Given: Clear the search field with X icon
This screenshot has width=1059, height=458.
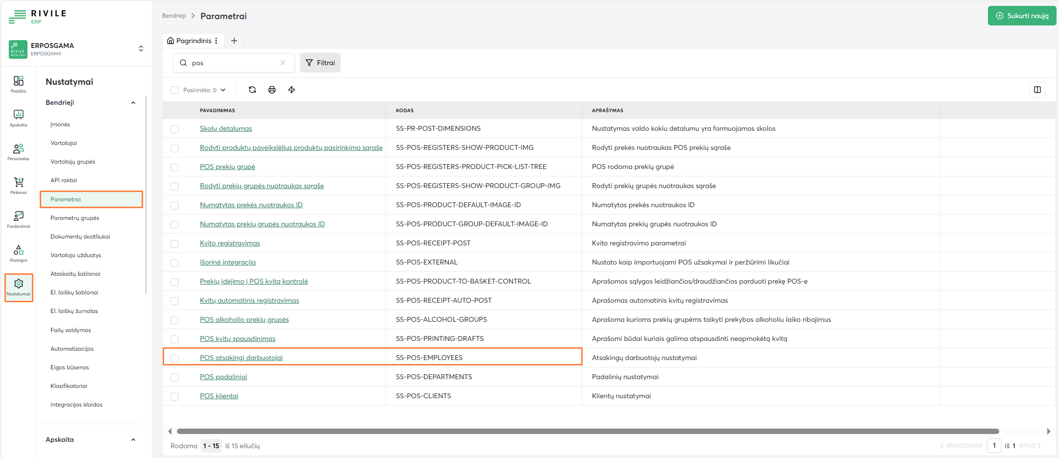Looking at the screenshot, I should pyautogui.click(x=283, y=63).
